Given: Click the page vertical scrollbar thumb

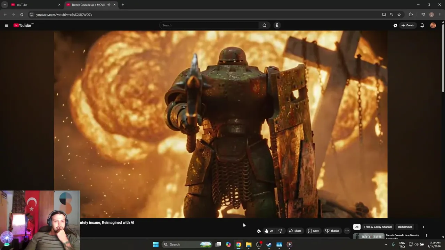Looking at the screenshot, I should [x=443, y=58].
